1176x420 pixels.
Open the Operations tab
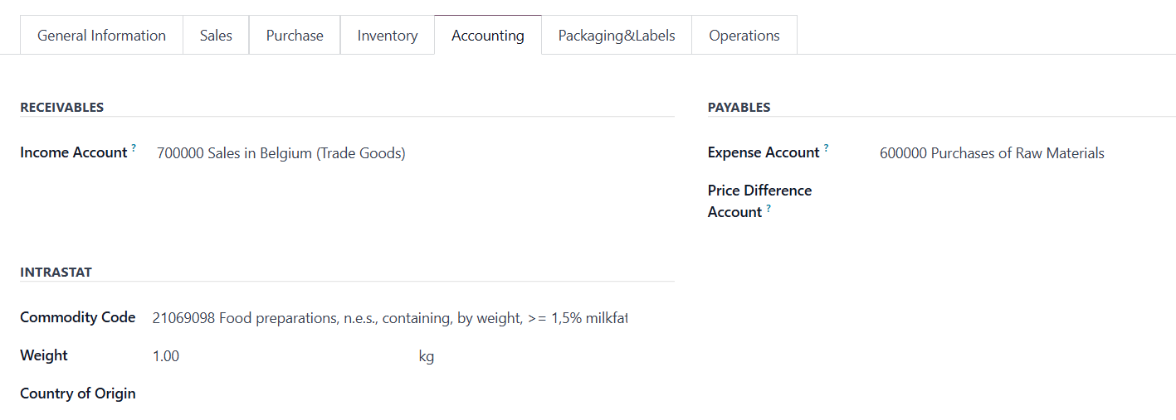coord(744,36)
